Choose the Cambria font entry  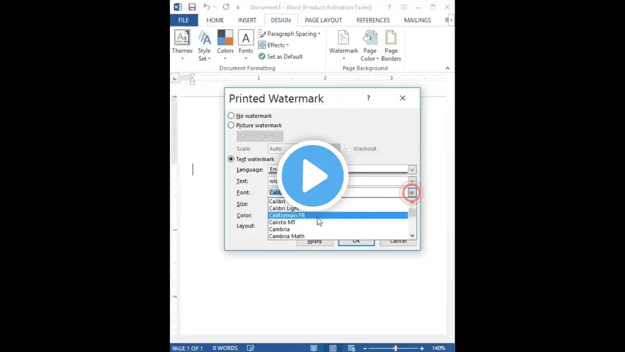[x=338, y=229]
